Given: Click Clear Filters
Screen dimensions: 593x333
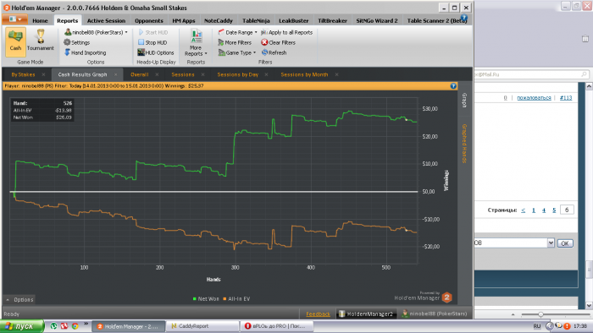Looking at the screenshot, I should 278,42.
